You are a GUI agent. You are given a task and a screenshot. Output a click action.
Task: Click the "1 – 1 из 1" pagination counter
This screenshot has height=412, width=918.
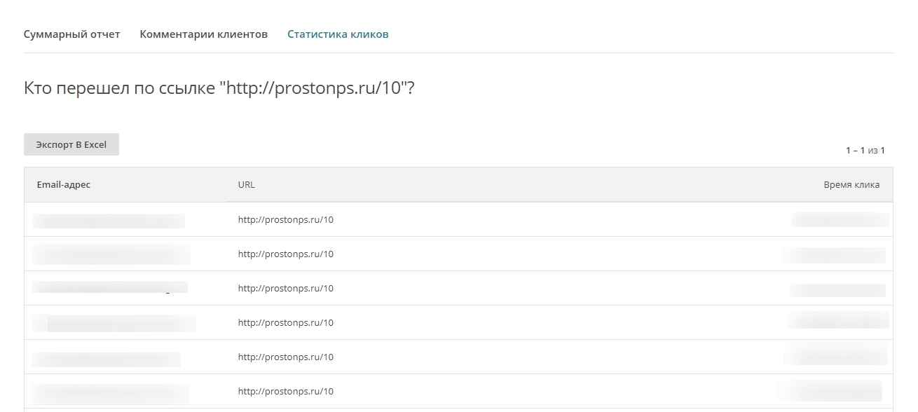click(865, 151)
